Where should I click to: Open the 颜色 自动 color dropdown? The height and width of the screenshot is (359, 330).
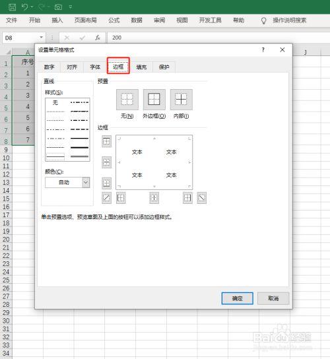[x=67, y=183]
